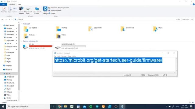The height and width of the screenshot is (109, 195).
Task: Click Notepad's horizontal scrollbar
Action: (x=114, y=72)
